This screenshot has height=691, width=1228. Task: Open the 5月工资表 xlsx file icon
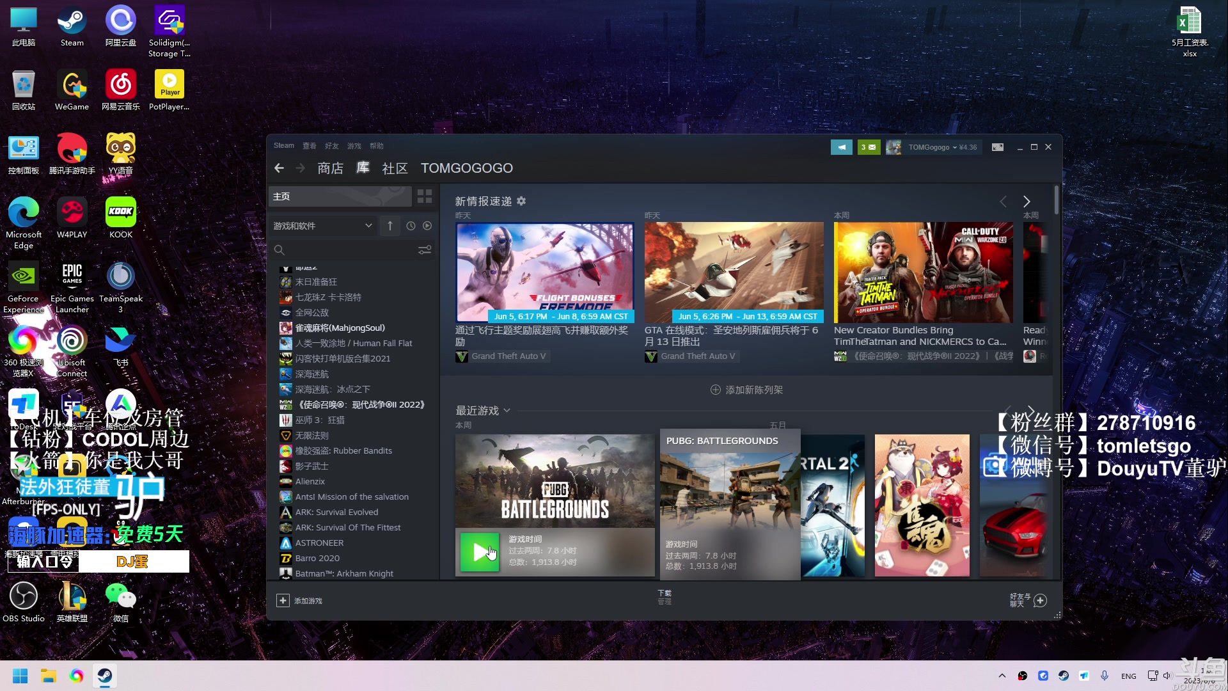click(x=1190, y=31)
